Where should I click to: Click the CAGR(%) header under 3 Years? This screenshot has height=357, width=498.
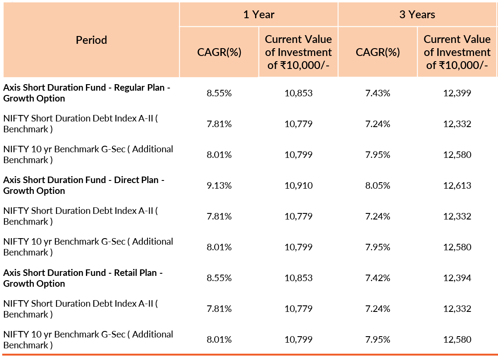pos(377,52)
